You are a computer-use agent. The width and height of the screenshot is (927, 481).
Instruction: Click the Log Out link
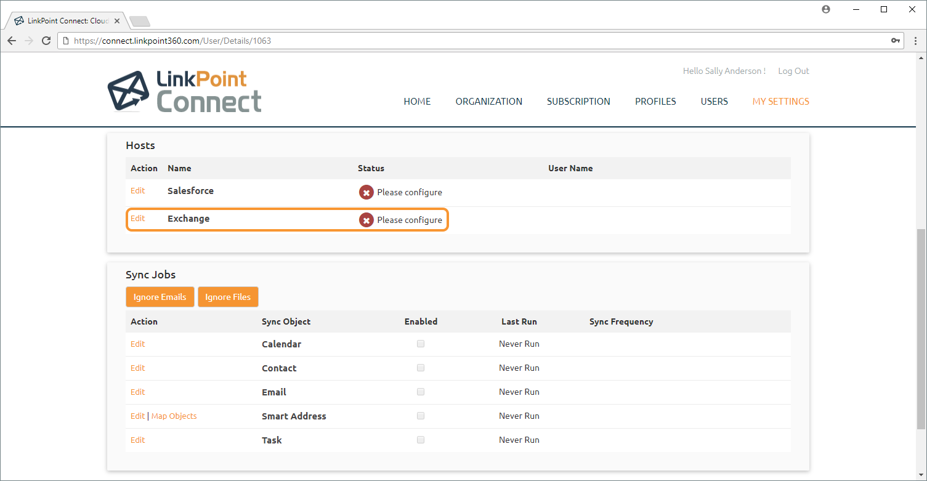(x=793, y=71)
